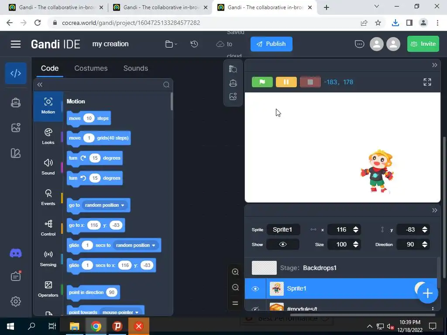447x335 pixels.
Task: Click the turn clockwise 15 degrees block
Action: click(95, 158)
